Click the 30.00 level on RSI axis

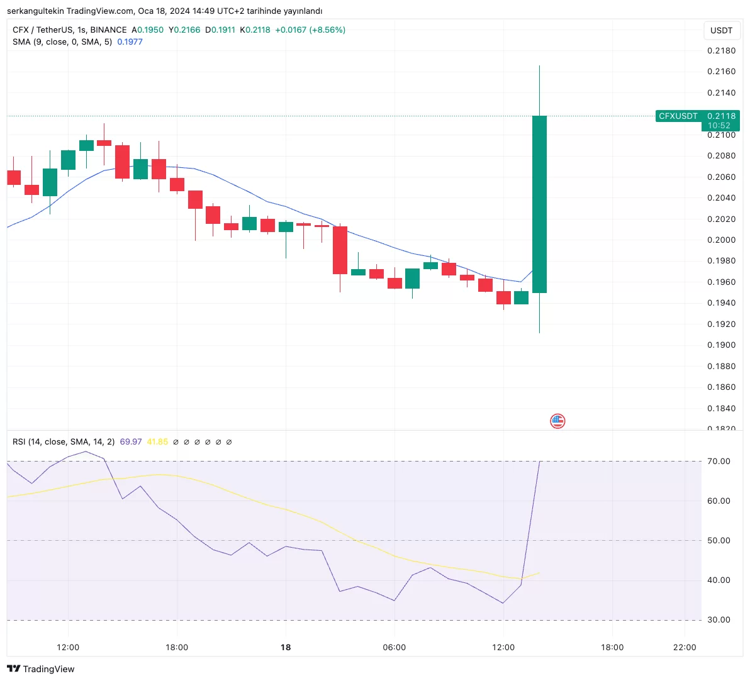[719, 619]
